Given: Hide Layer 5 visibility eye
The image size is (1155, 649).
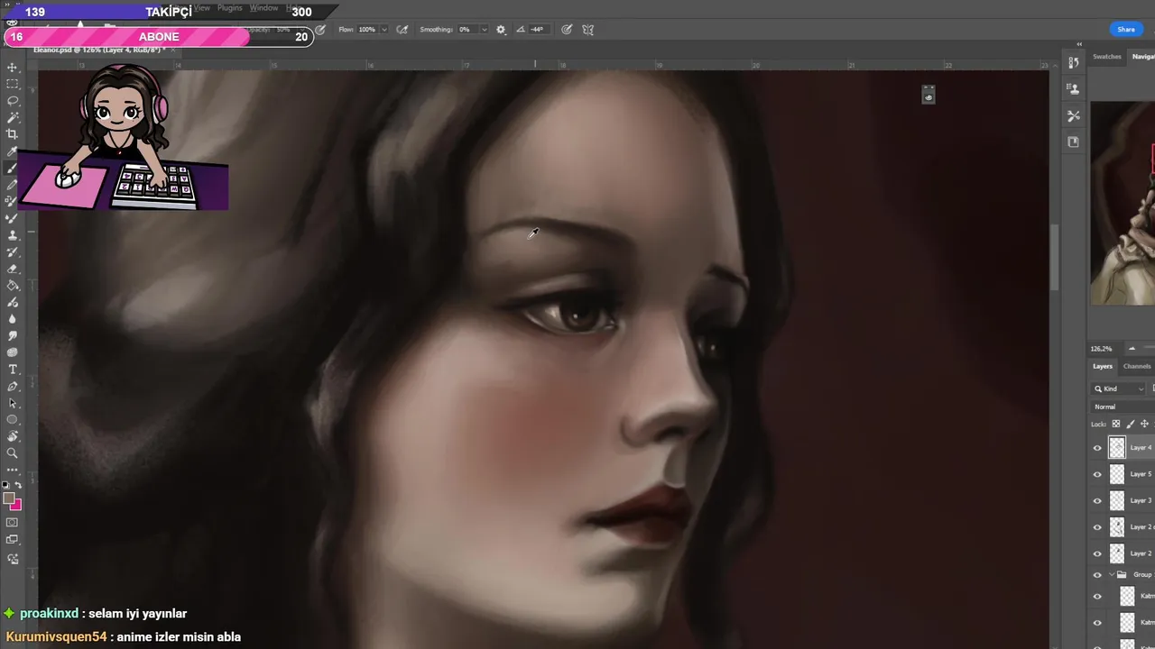Looking at the screenshot, I should [x=1097, y=474].
